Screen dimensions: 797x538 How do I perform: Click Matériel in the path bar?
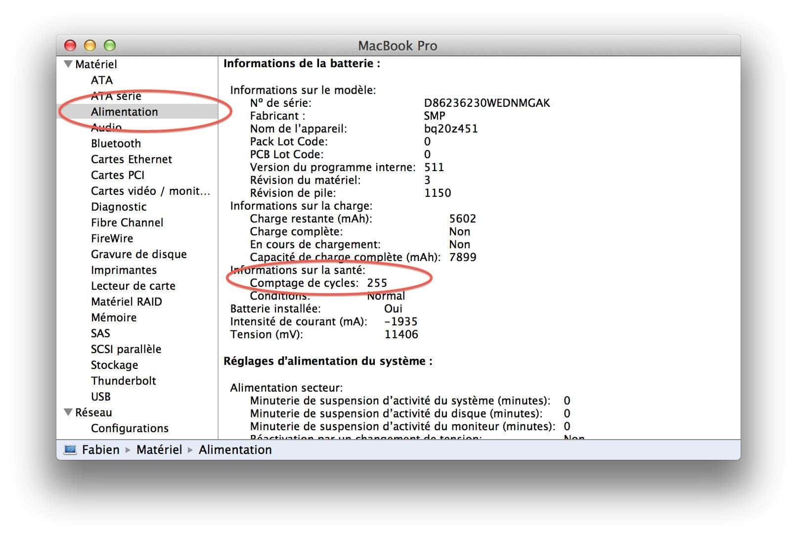(x=159, y=449)
